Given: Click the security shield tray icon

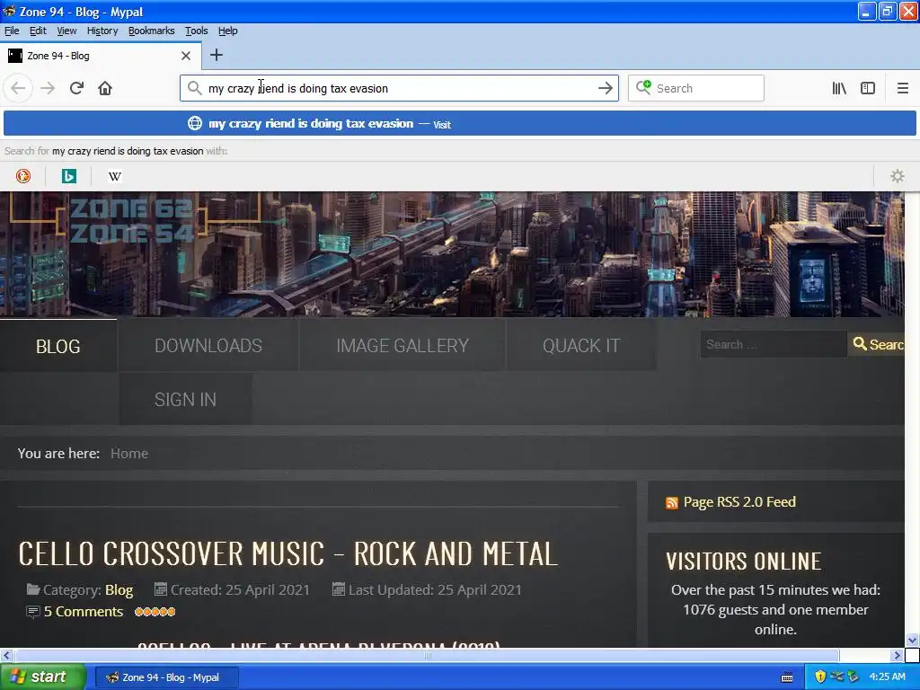Looking at the screenshot, I should coord(820,677).
